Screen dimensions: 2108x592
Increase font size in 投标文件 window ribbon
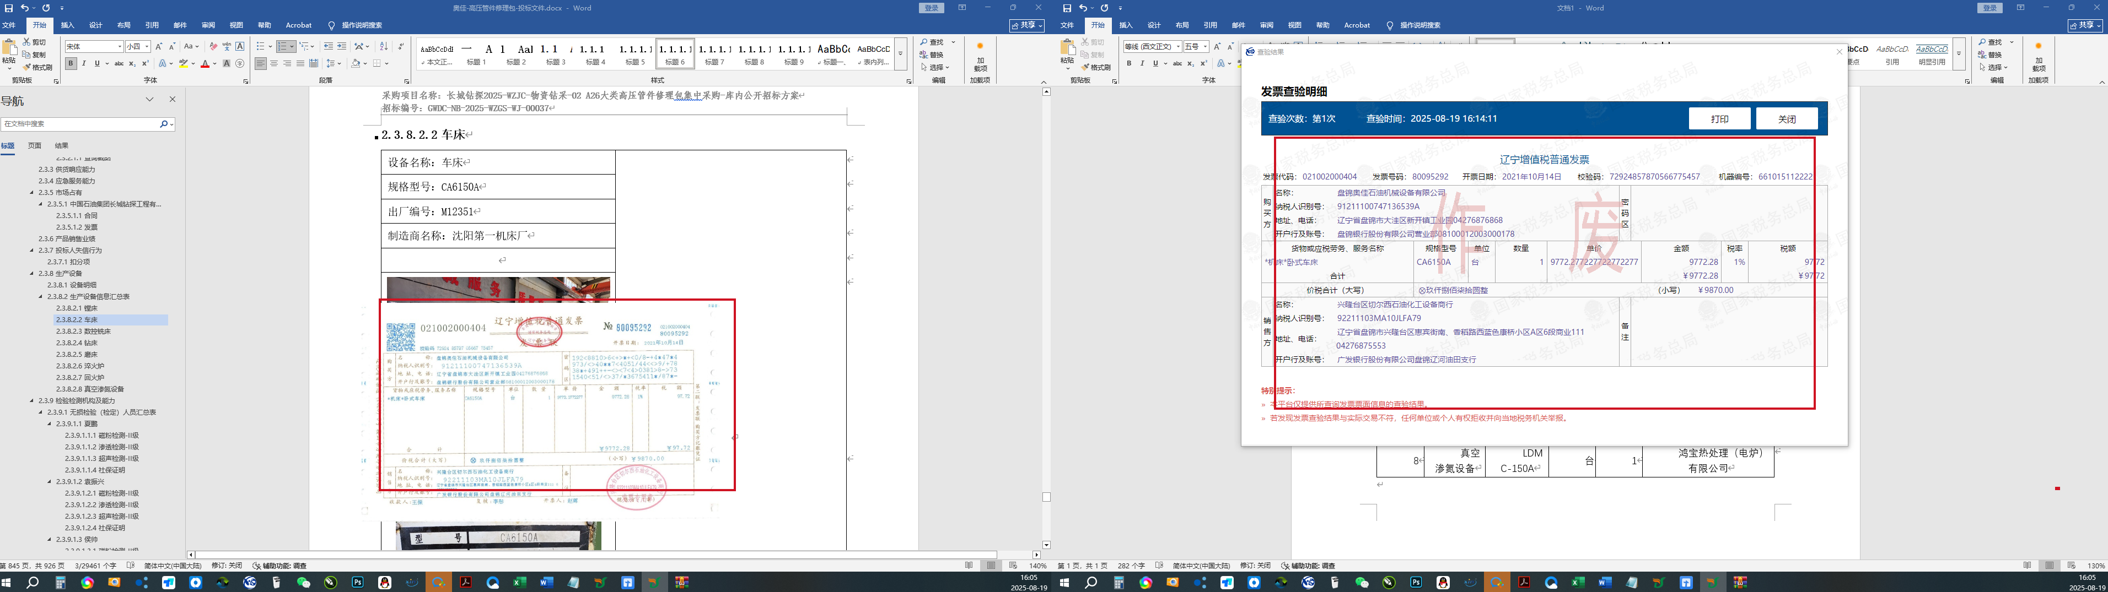(x=159, y=47)
